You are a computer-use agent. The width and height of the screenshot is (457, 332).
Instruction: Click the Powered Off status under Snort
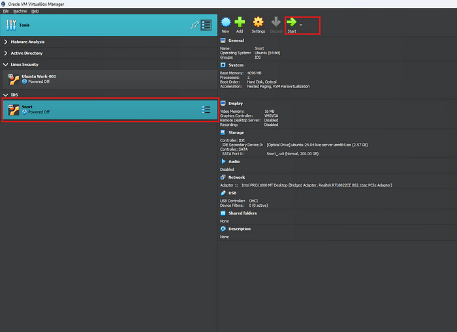coord(39,112)
